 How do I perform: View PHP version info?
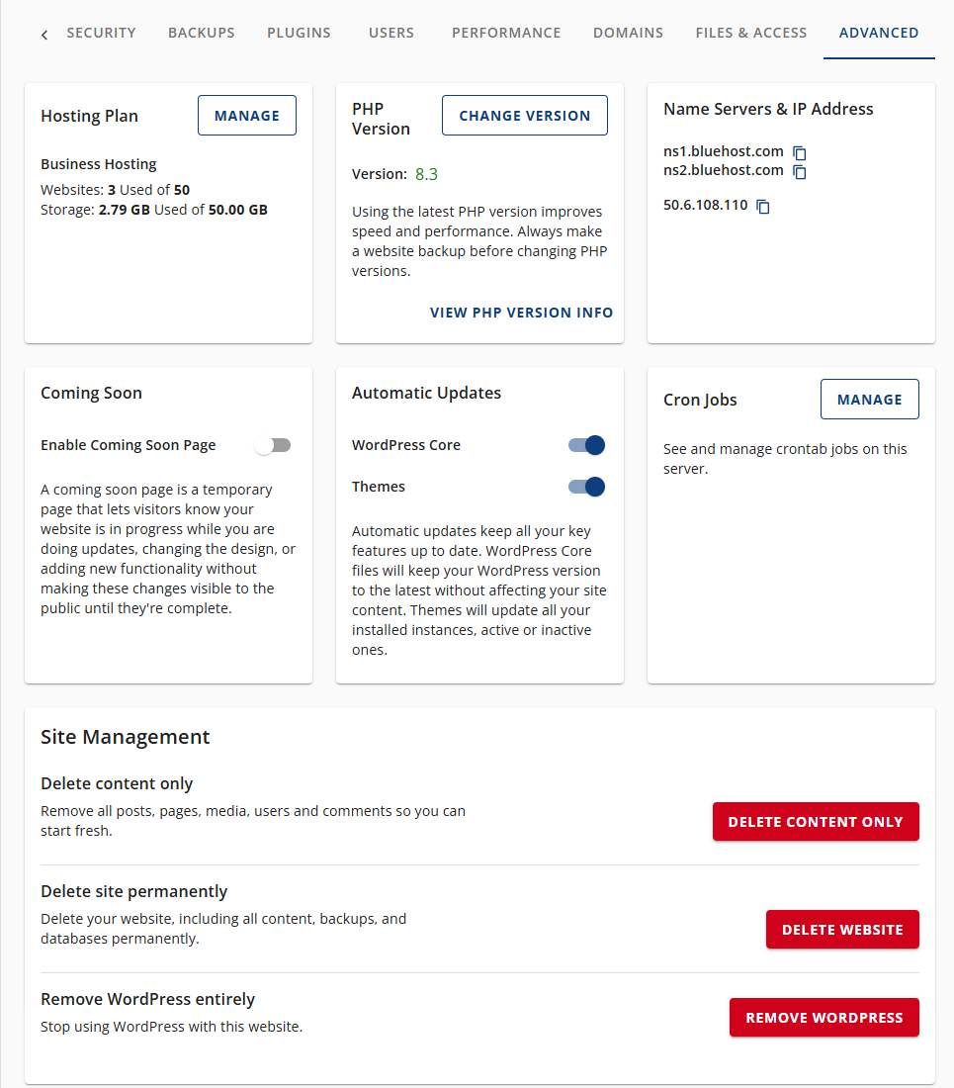(x=521, y=312)
